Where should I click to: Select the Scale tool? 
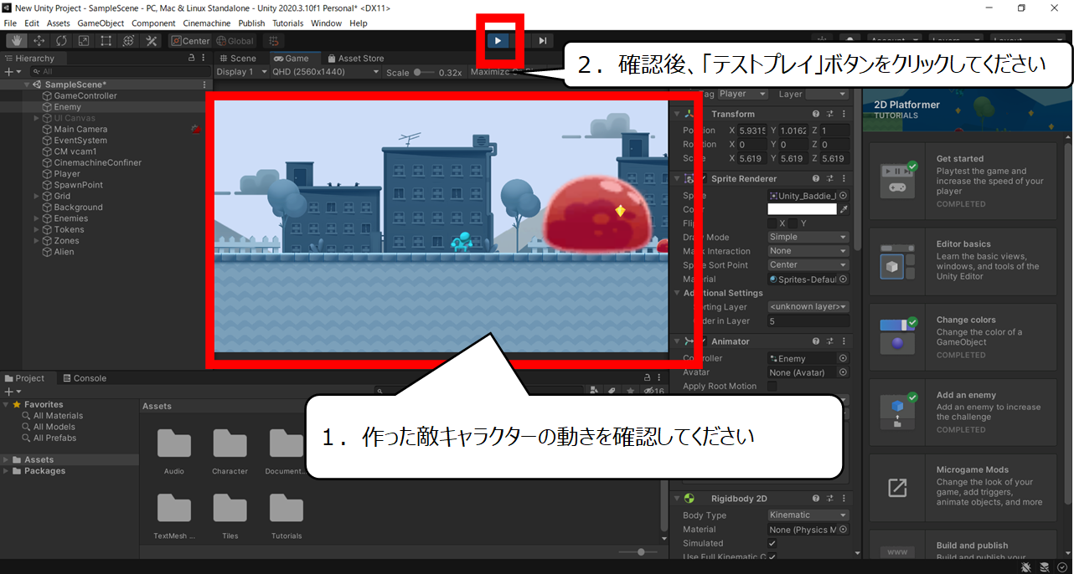[x=84, y=40]
